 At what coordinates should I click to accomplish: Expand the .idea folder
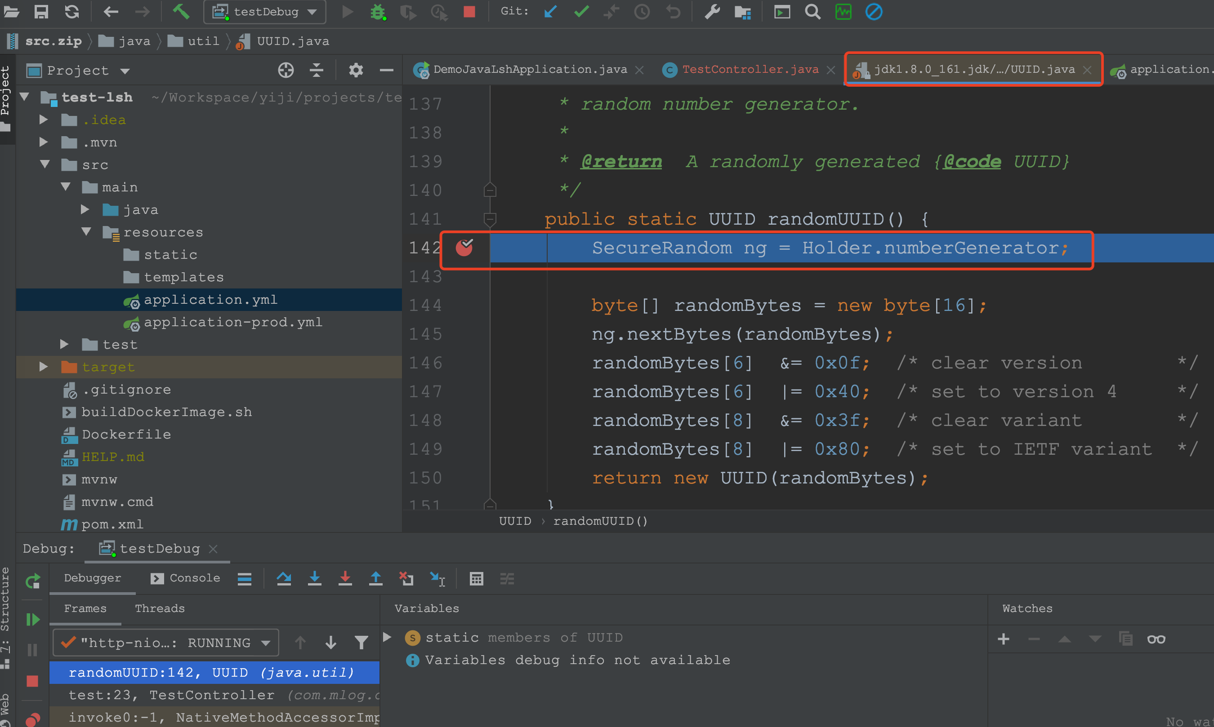tap(44, 120)
